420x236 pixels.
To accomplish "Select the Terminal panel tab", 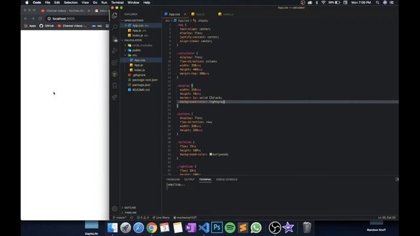I will click(205, 180).
